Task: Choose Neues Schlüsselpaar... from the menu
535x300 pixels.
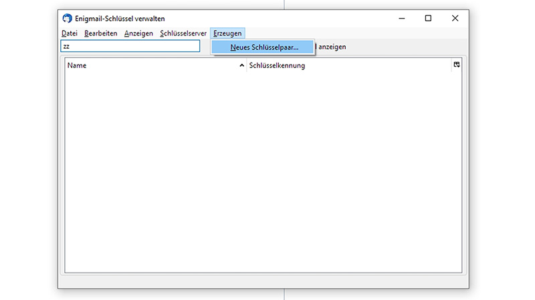Action: [263, 47]
